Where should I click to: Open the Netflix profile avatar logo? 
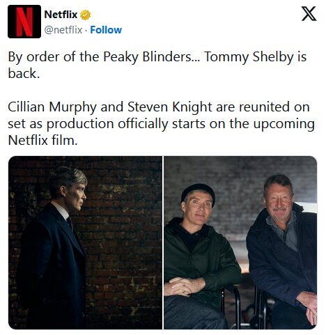click(x=24, y=22)
